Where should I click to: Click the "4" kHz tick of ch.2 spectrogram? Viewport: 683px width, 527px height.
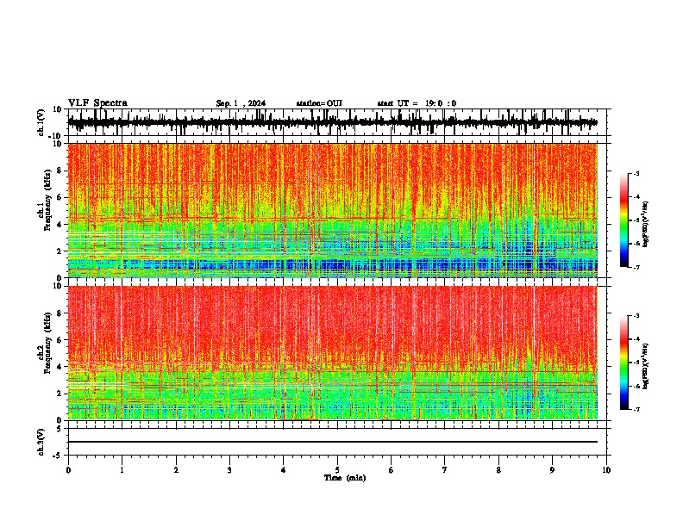(x=60, y=367)
